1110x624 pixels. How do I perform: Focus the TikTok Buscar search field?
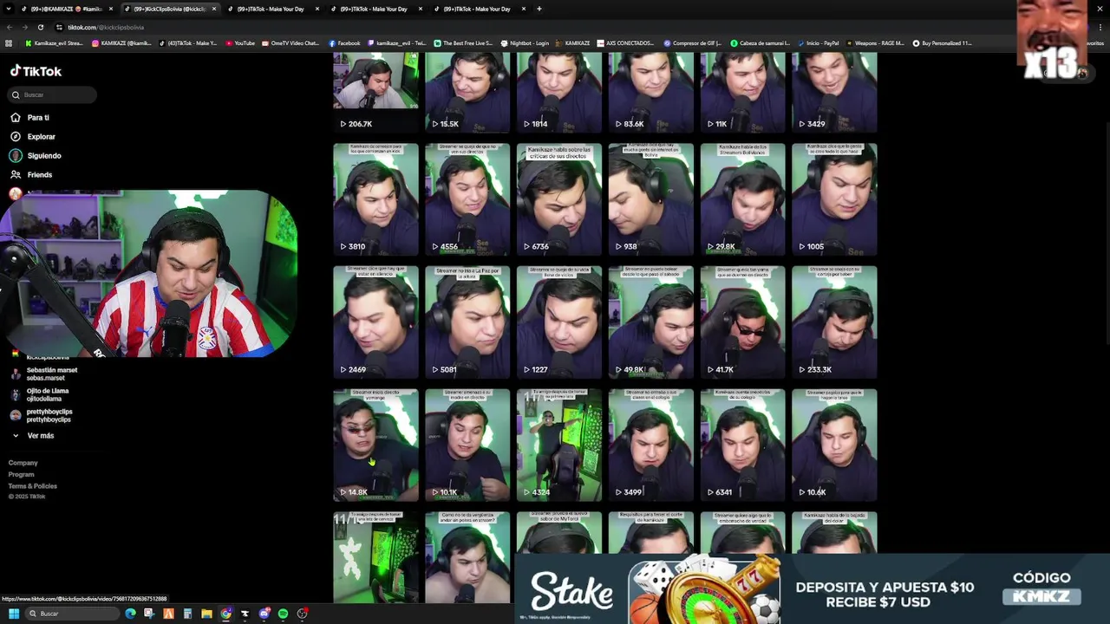coord(52,94)
